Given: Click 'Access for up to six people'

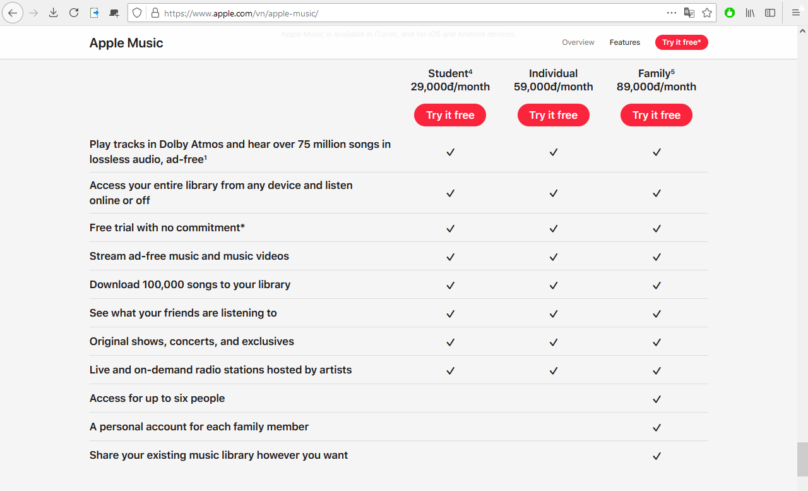Looking at the screenshot, I should (x=157, y=398).
